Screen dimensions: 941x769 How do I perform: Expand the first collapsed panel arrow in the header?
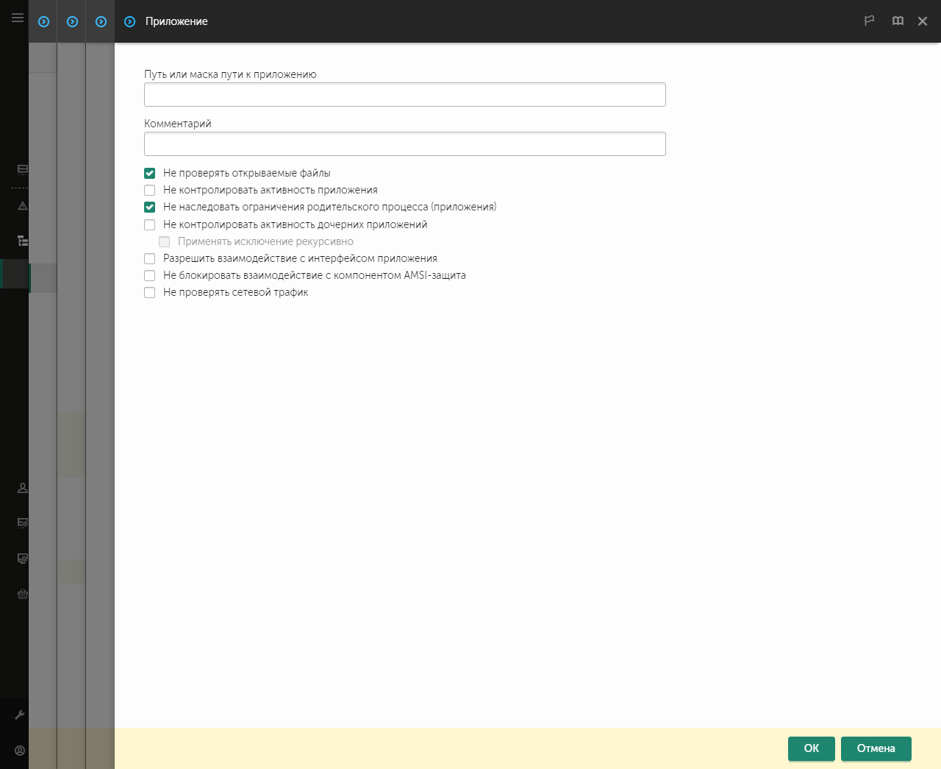click(x=43, y=22)
